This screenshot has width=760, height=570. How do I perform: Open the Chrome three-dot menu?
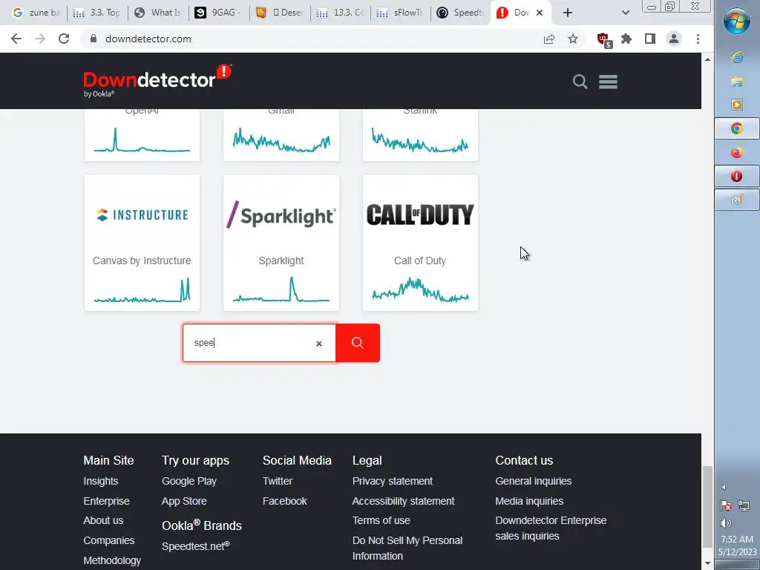(698, 39)
